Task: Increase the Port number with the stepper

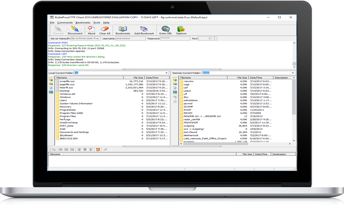Action: tap(215, 37)
